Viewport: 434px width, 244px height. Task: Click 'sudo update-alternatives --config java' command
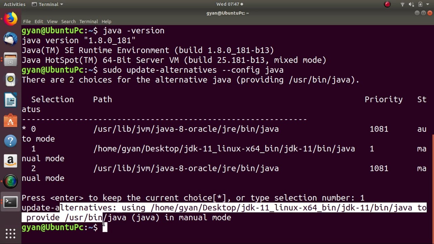pos(193,70)
